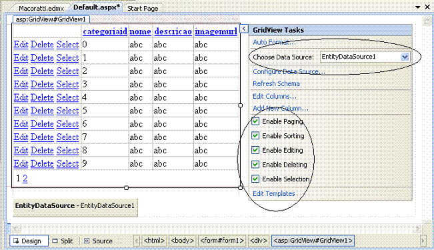
Task: Open the tab list dropdown arrow
Action: click(418, 7)
